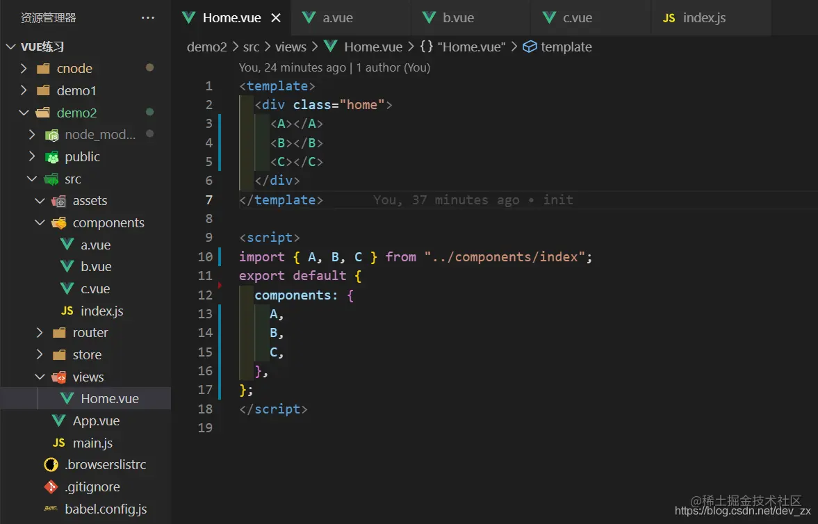This screenshot has height=524, width=818.
Task: Open App.vue in the file tree
Action: [x=96, y=420]
